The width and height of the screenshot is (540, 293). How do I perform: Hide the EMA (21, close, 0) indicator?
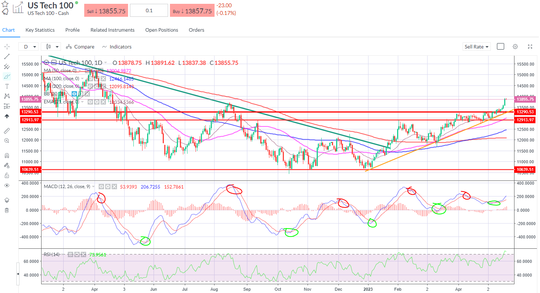pyautogui.click(x=90, y=102)
